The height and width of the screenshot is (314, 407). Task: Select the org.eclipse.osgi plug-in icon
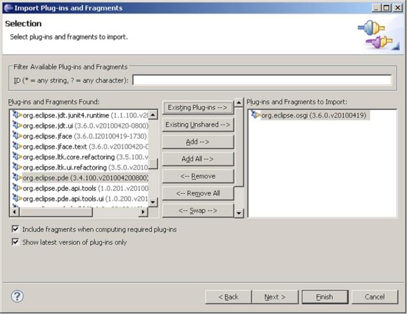click(x=256, y=115)
